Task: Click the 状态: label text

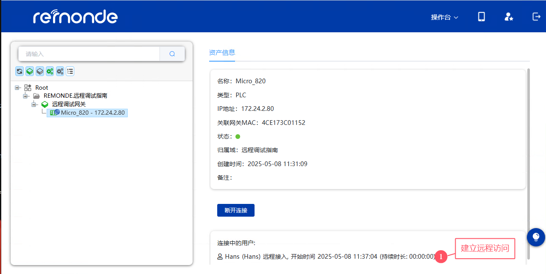Action: tap(224, 136)
